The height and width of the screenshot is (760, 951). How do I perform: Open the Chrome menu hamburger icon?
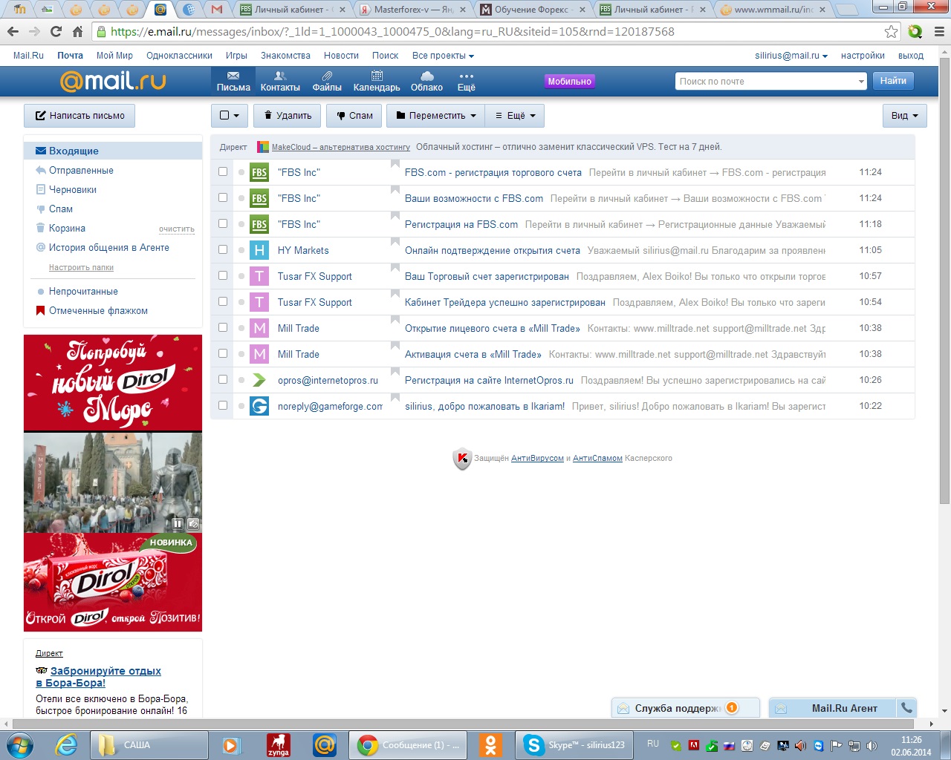click(939, 31)
